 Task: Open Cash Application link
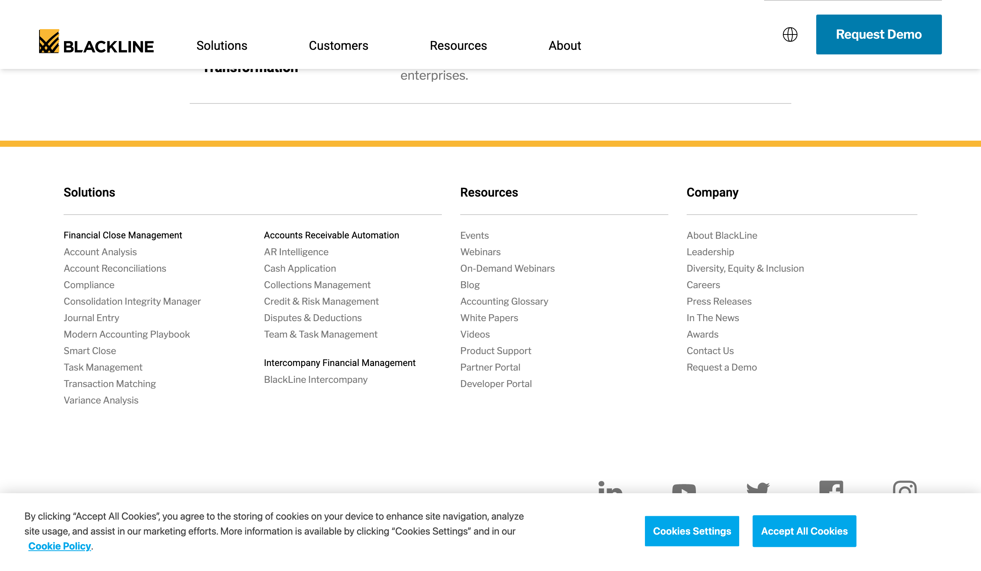(x=300, y=268)
